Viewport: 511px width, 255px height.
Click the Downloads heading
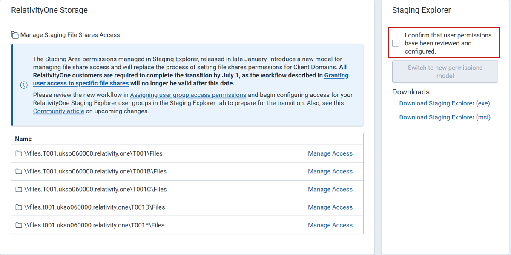coord(411,92)
